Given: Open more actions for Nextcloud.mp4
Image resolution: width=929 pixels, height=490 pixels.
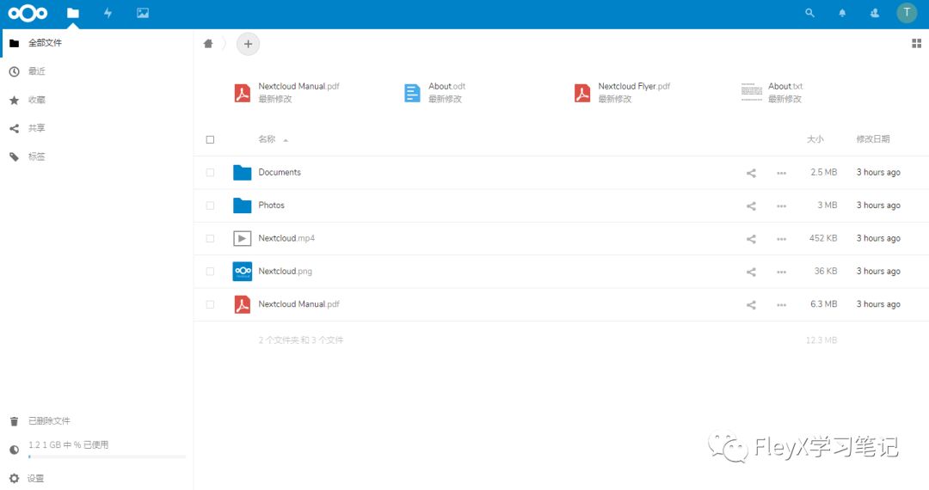Looking at the screenshot, I should [x=781, y=239].
